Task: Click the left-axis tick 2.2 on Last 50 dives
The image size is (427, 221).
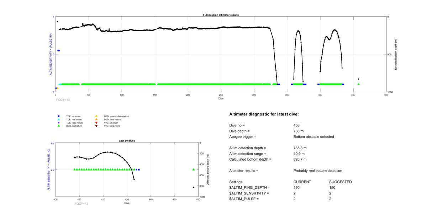Action: coord(53,170)
